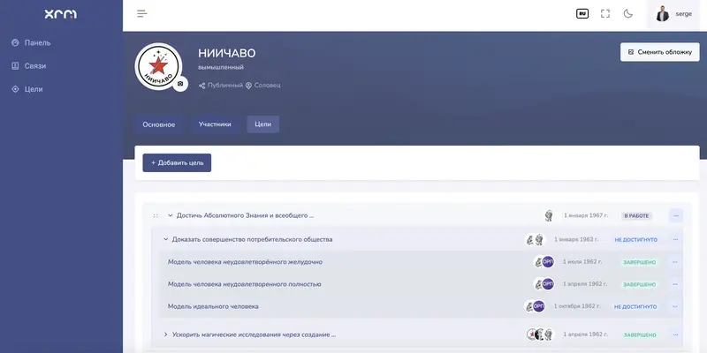707x353 pixels.
Task: Click the Добавить цель button
Action: pos(177,163)
